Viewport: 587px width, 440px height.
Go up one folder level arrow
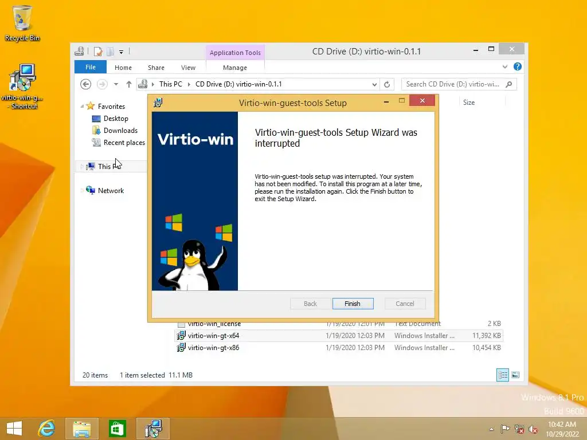tap(129, 84)
